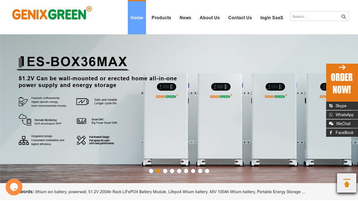The height and width of the screenshot is (201, 358).
Task: Click the third battery unit image
Action: tap(274, 120)
